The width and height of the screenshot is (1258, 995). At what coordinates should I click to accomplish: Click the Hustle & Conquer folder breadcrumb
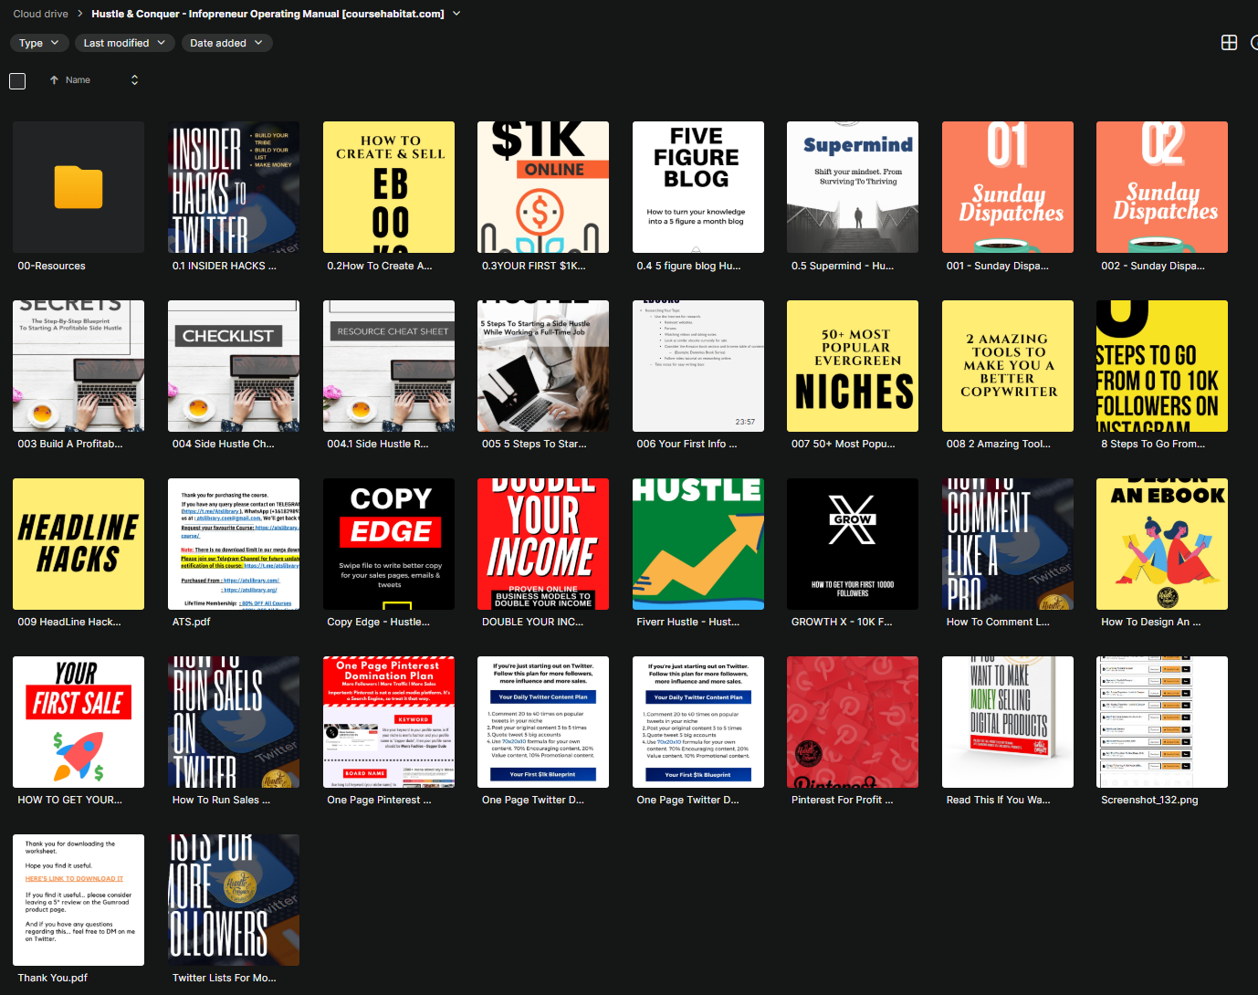click(267, 14)
